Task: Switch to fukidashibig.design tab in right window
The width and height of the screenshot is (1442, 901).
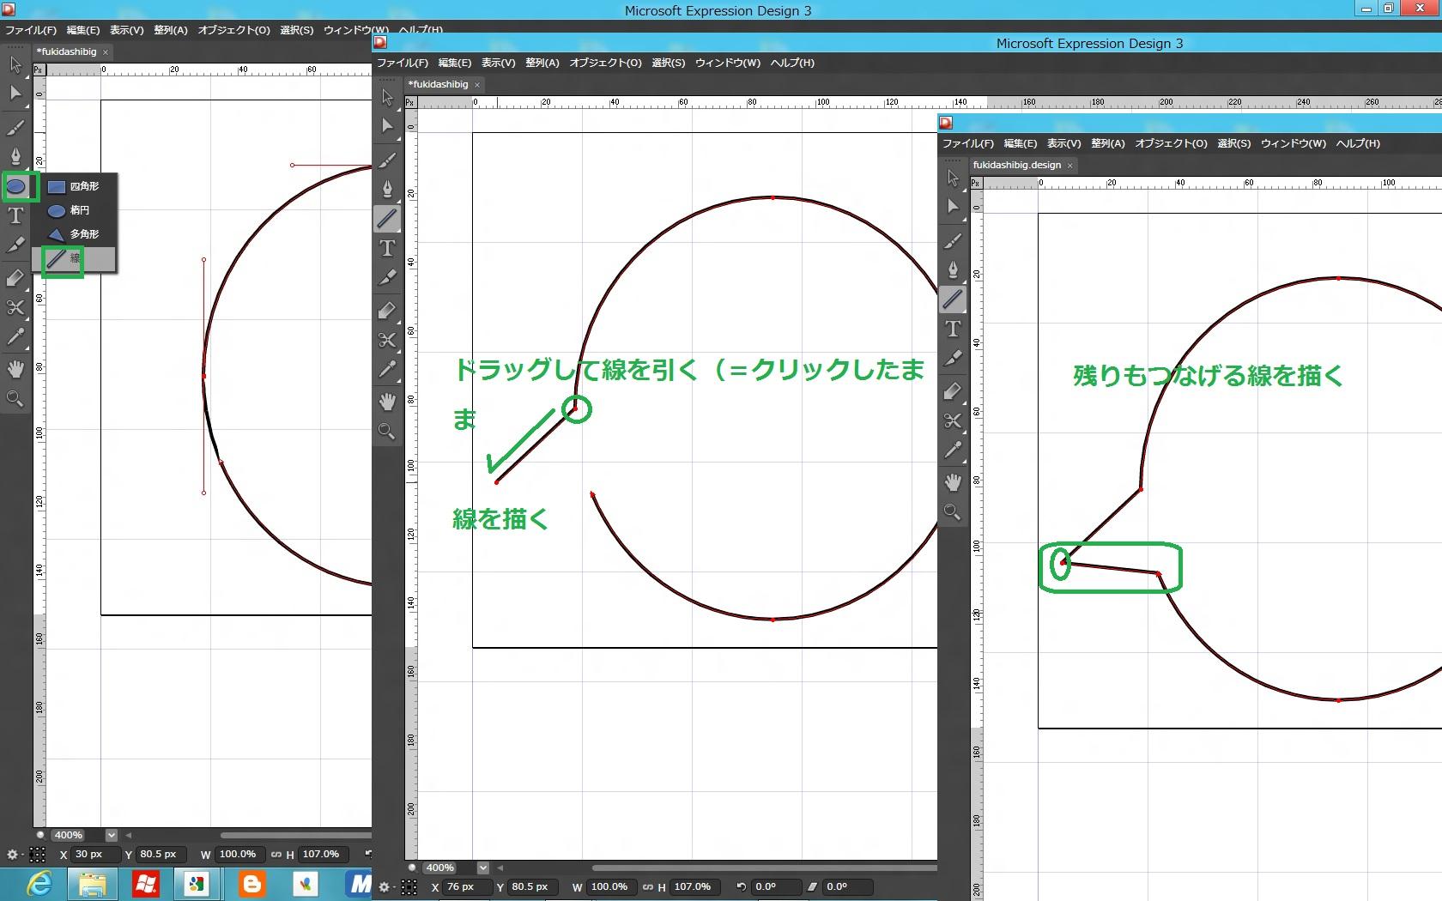Action: point(1017,165)
